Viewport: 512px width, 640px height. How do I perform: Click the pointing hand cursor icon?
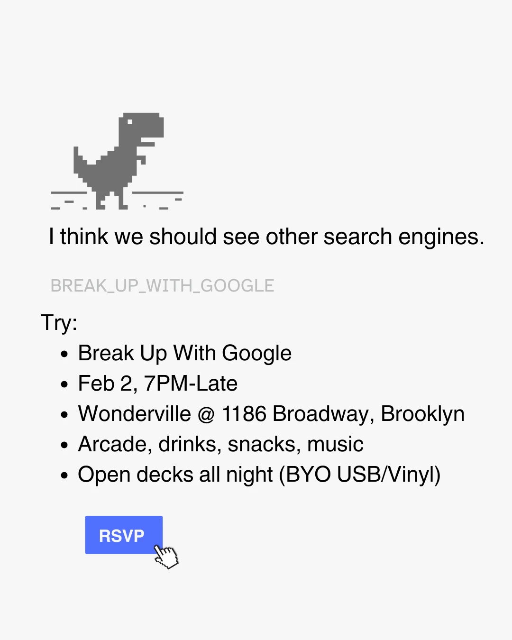(x=166, y=557)
